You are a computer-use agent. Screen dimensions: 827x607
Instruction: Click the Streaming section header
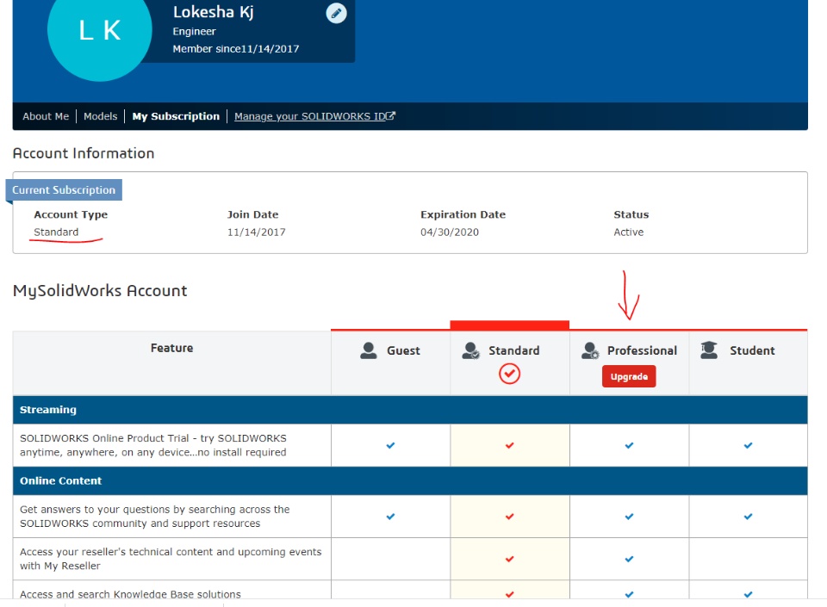coord(410,410)
